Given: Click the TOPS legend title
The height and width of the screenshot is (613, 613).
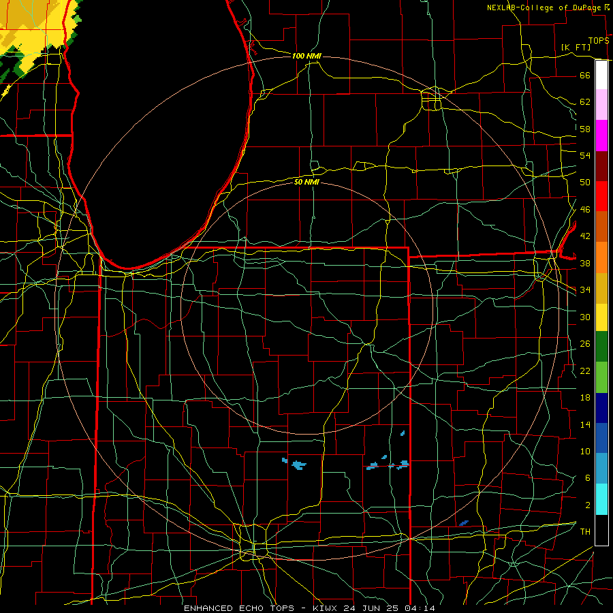Looking at the screenshot, I should pyautogui.click(x=599, y=41).
